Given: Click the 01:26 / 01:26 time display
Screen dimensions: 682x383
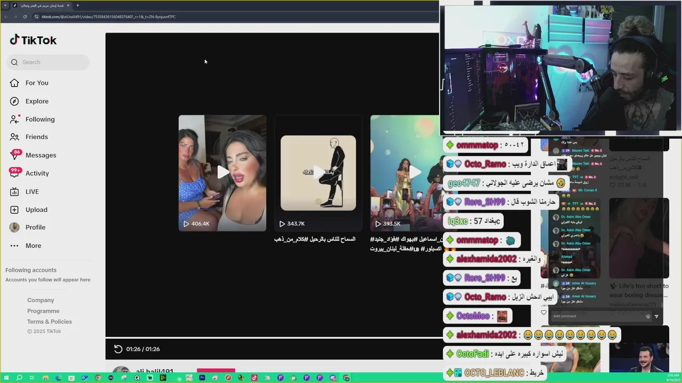Looking at the screenshot, I should click(143, 349).
